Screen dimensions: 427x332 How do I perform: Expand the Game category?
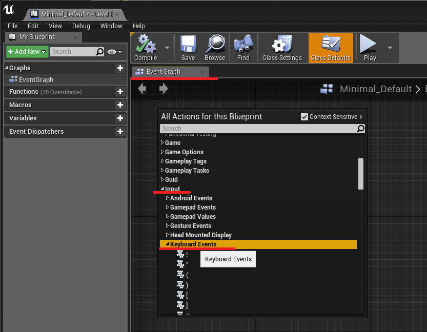click(162, 142)
